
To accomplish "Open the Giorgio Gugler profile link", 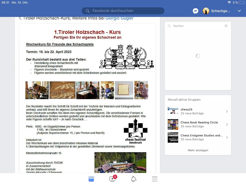I will (x=119, y=18).
